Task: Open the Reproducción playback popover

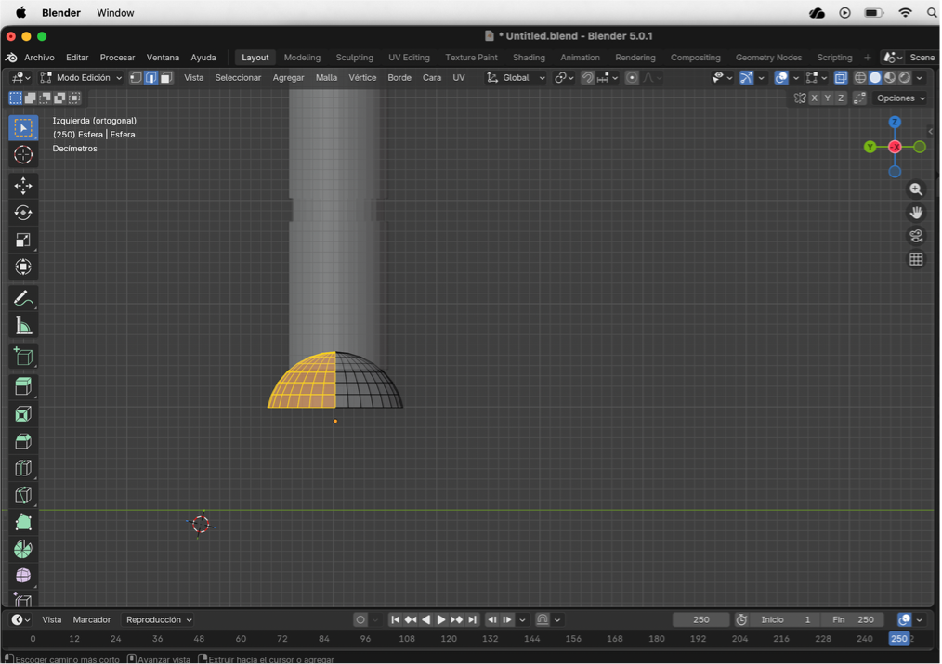Action: pos(159,619)
